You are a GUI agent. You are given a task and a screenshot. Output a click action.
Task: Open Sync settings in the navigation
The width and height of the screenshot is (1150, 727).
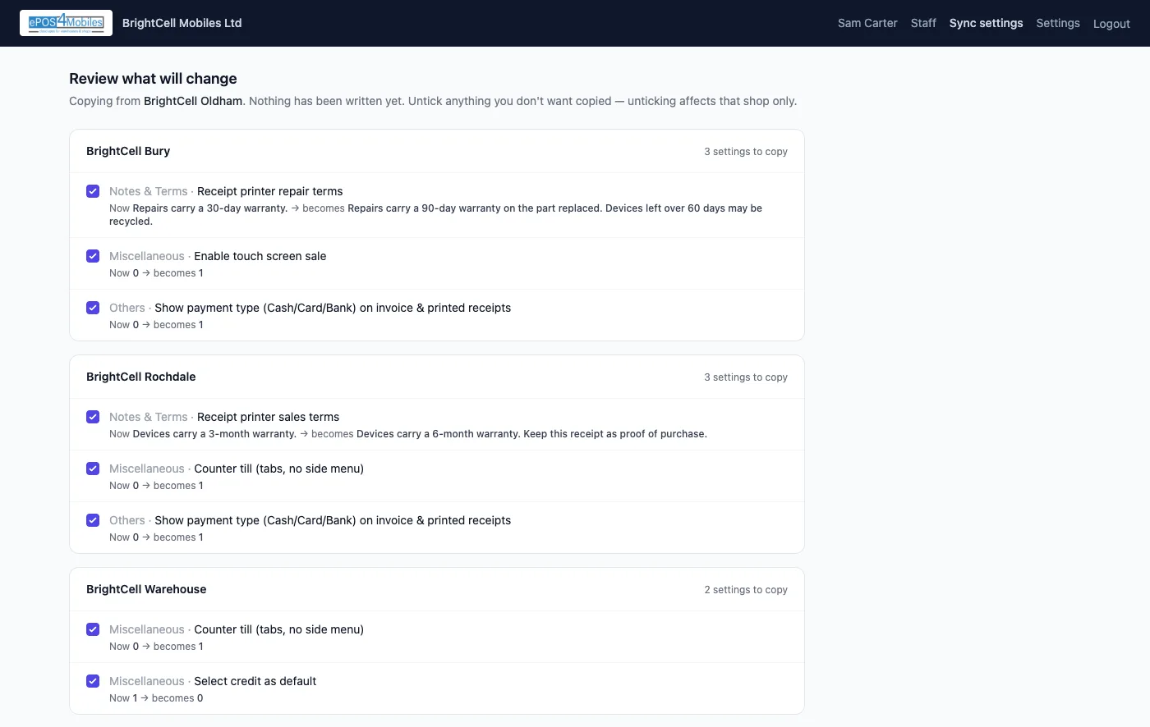pos(986,23)
